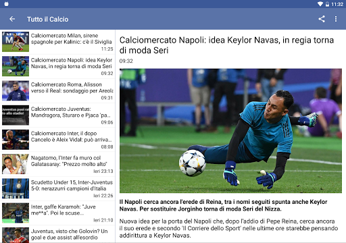Open 'Juventus, visto che Golovin?' headline
This screenshot has height=243, width=346.
coord(70,234)
